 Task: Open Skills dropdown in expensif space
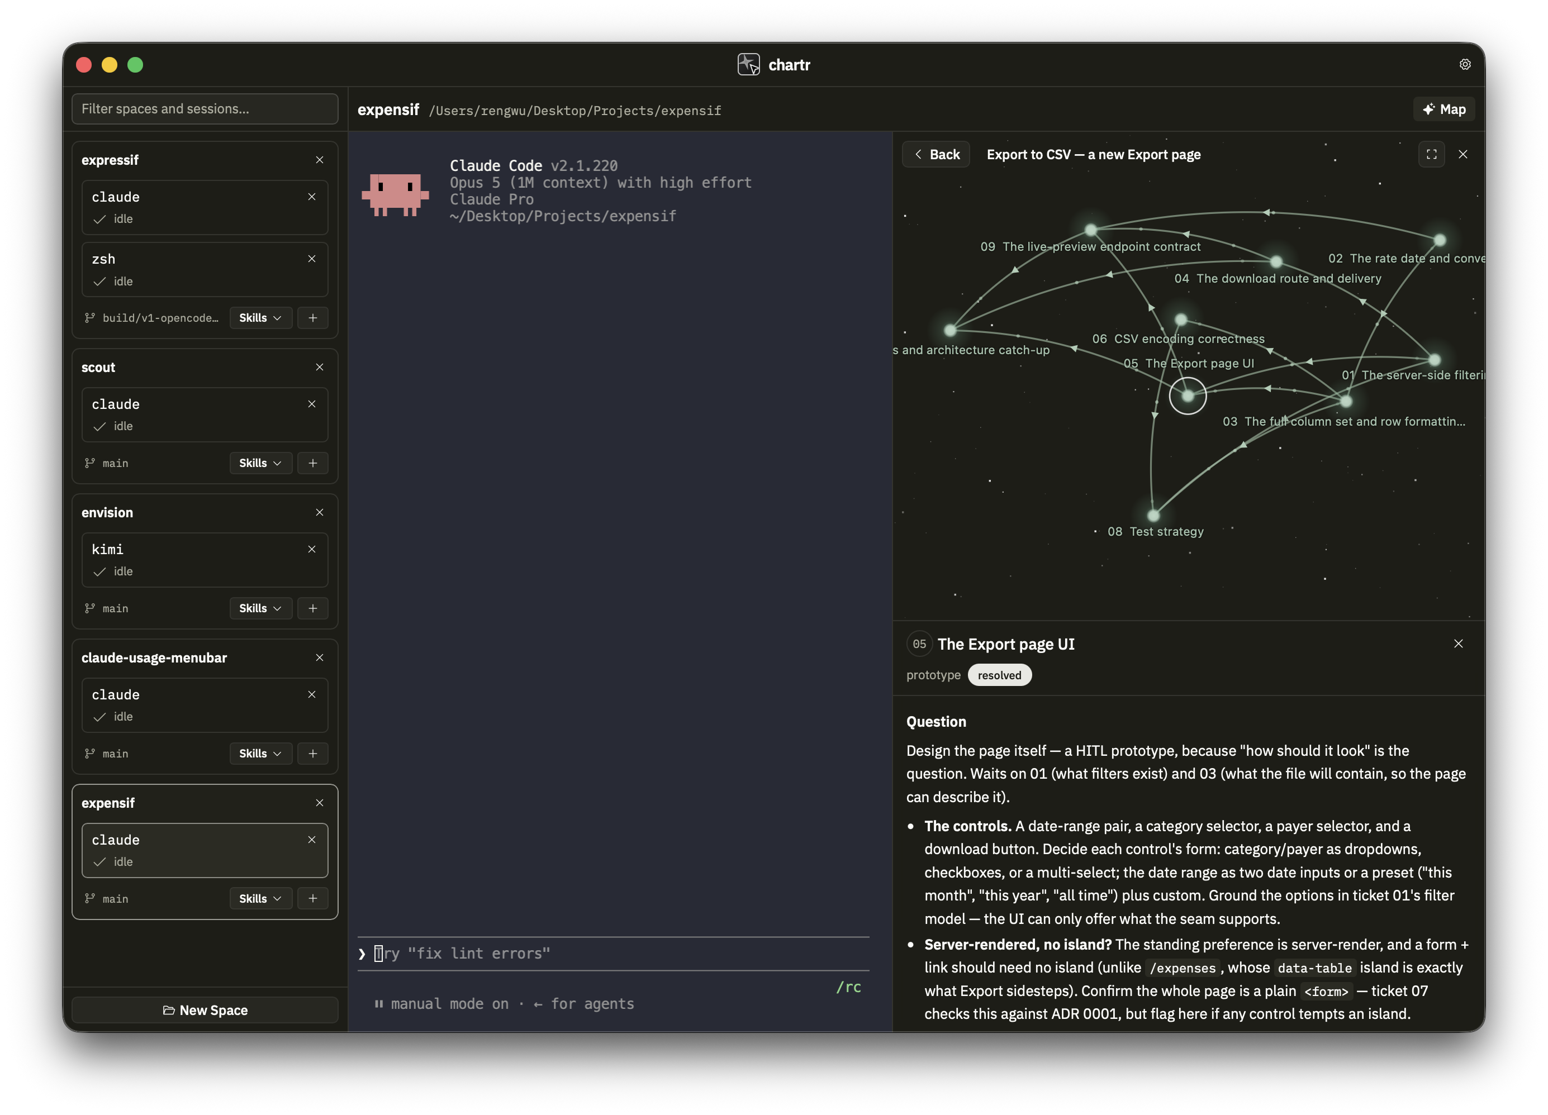[260, 899]
